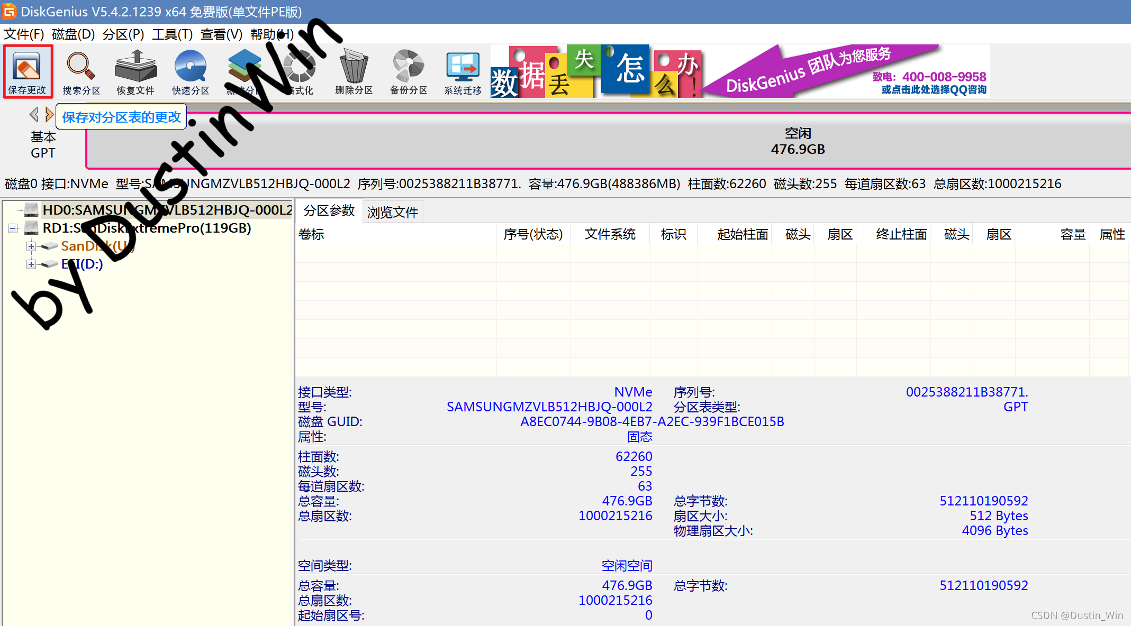The image size is (1131, 626).
Task: Start the System Migration (系统迁移) tool
Action: click(463, 71)
